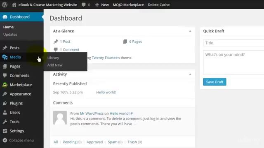Open the Appearance menu
The image size is (264, 148).
coord(20,94)
